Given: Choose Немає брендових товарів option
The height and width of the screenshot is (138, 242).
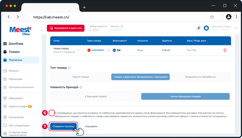Looking at the screenshot, I should (185, 96).
